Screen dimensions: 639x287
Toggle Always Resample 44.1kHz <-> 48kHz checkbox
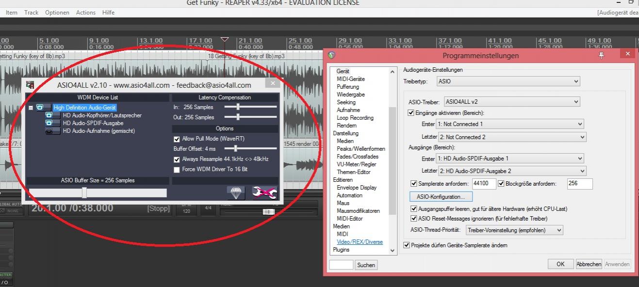coord(177,159)
